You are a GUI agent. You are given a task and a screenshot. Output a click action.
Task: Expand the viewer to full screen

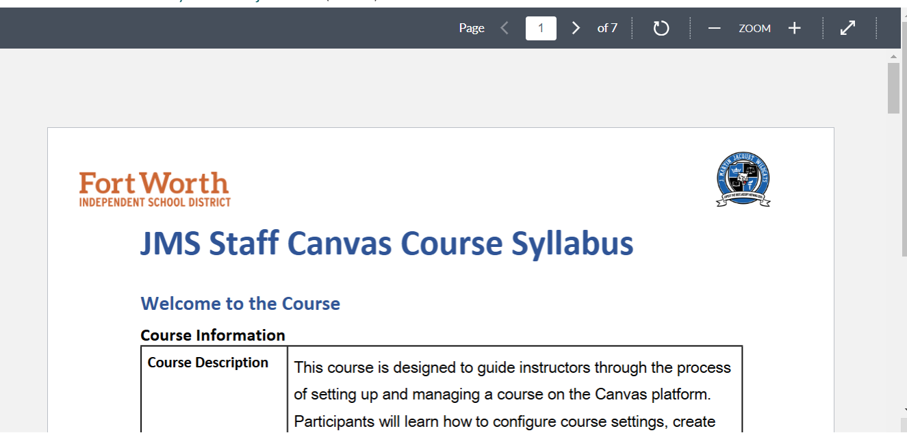(x=847, y=28)
